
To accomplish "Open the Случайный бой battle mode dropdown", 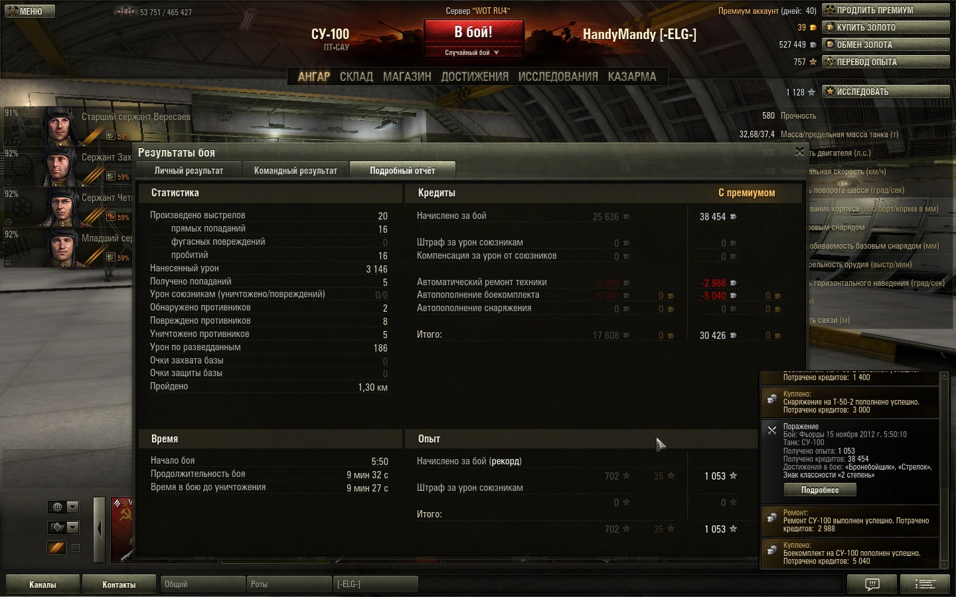I will pyautogui.click(x=473, y=52).
